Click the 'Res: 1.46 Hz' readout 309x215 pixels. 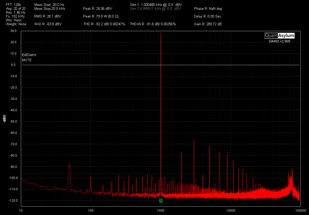click(x=15, y=12)
